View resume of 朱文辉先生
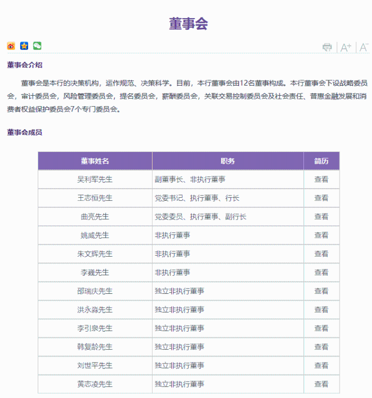The width and height of the screenshot is (372, 398). [x=321, y=254]
